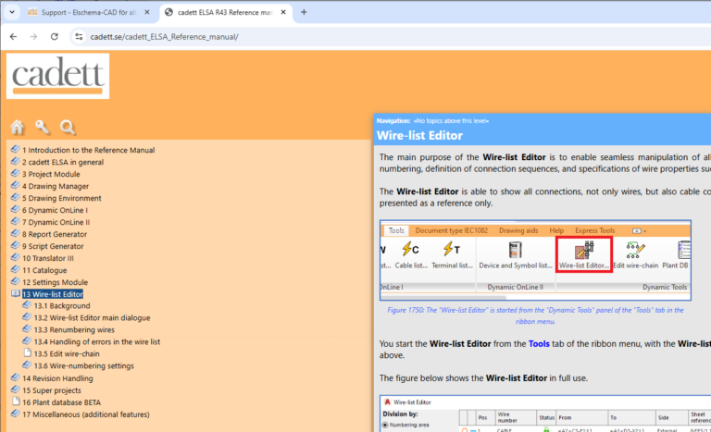Click book icon beside 4 Drawing Manager
The image size is (711, 432).
(16, 185)
